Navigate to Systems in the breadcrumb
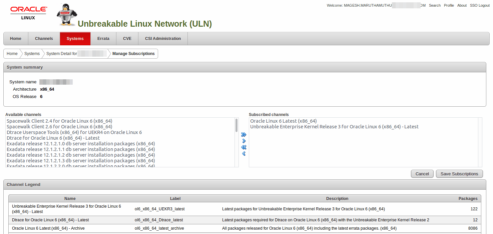The width and height of the screenshot is (493, 234). 32,54
